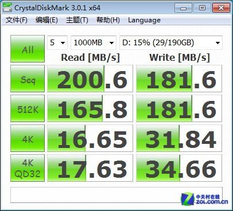Open the Language menu
Image resolution: width=233 pixels, height=211 pixels.
[144, 20]
